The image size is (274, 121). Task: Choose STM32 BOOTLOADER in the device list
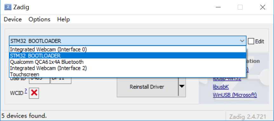click(127, 56)
